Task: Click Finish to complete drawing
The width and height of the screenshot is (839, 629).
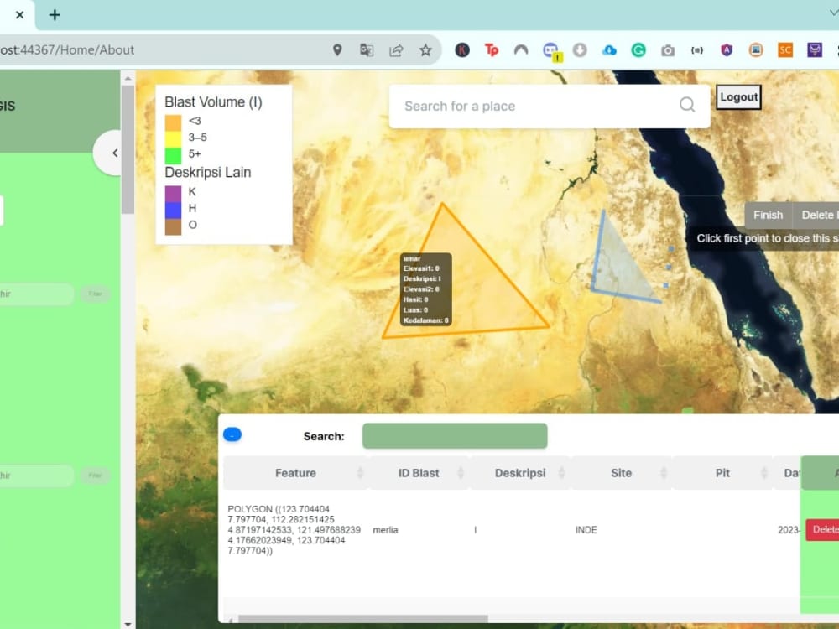Action: click(768, 215)
